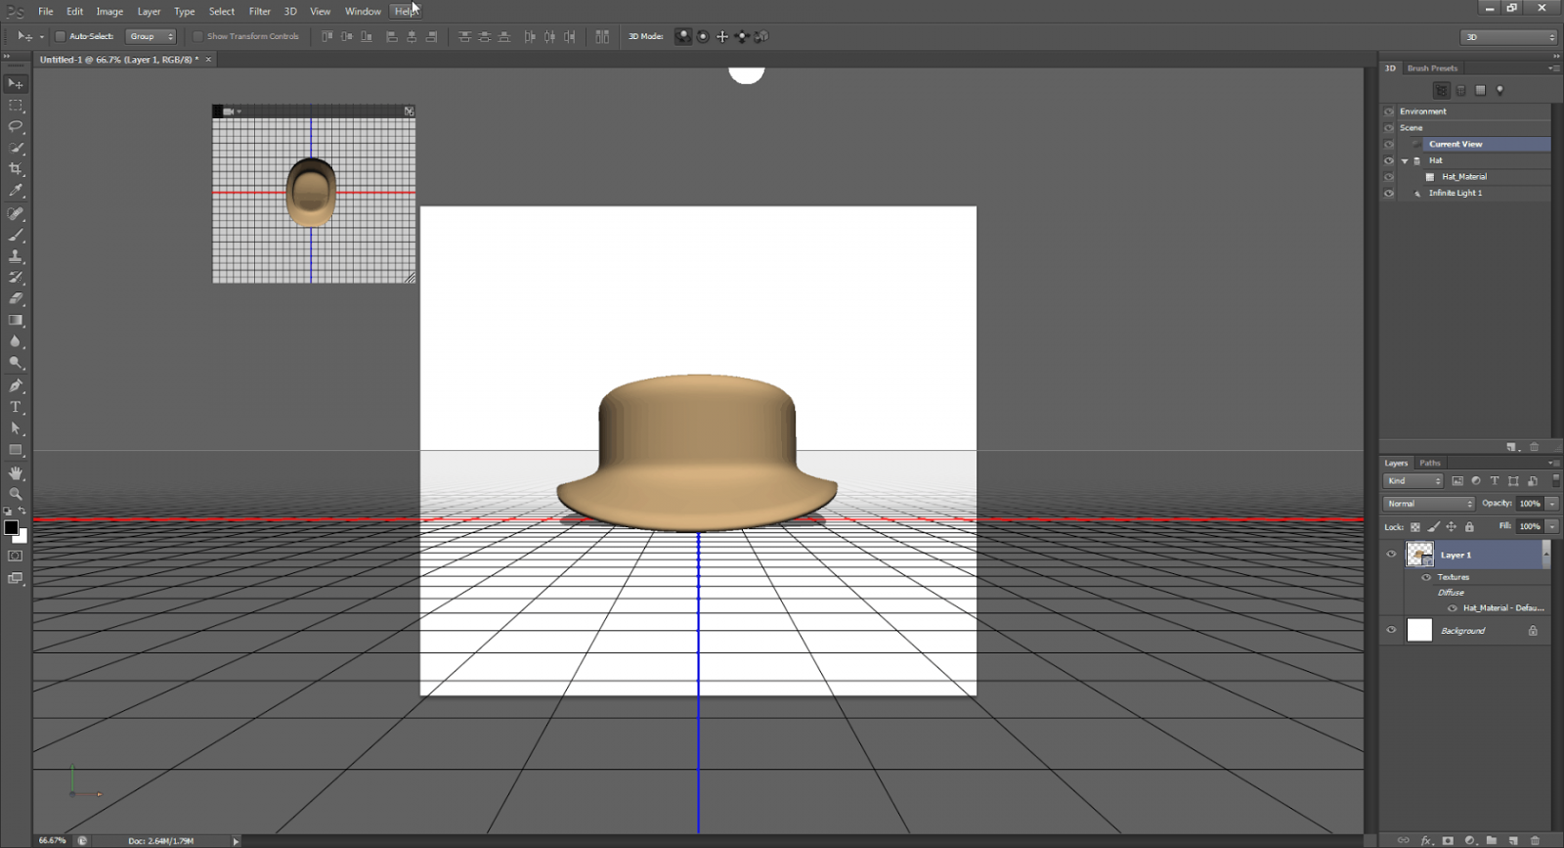Choose the Scale 3D Object mode
The height and width of the screenshot is (848, 1564).
click(761, 36)
